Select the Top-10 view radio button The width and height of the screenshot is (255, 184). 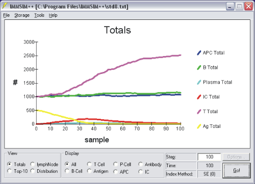(10, 171)
